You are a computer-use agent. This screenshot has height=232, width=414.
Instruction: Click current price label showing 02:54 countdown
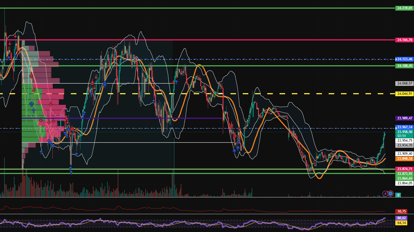tap(404, 134)
